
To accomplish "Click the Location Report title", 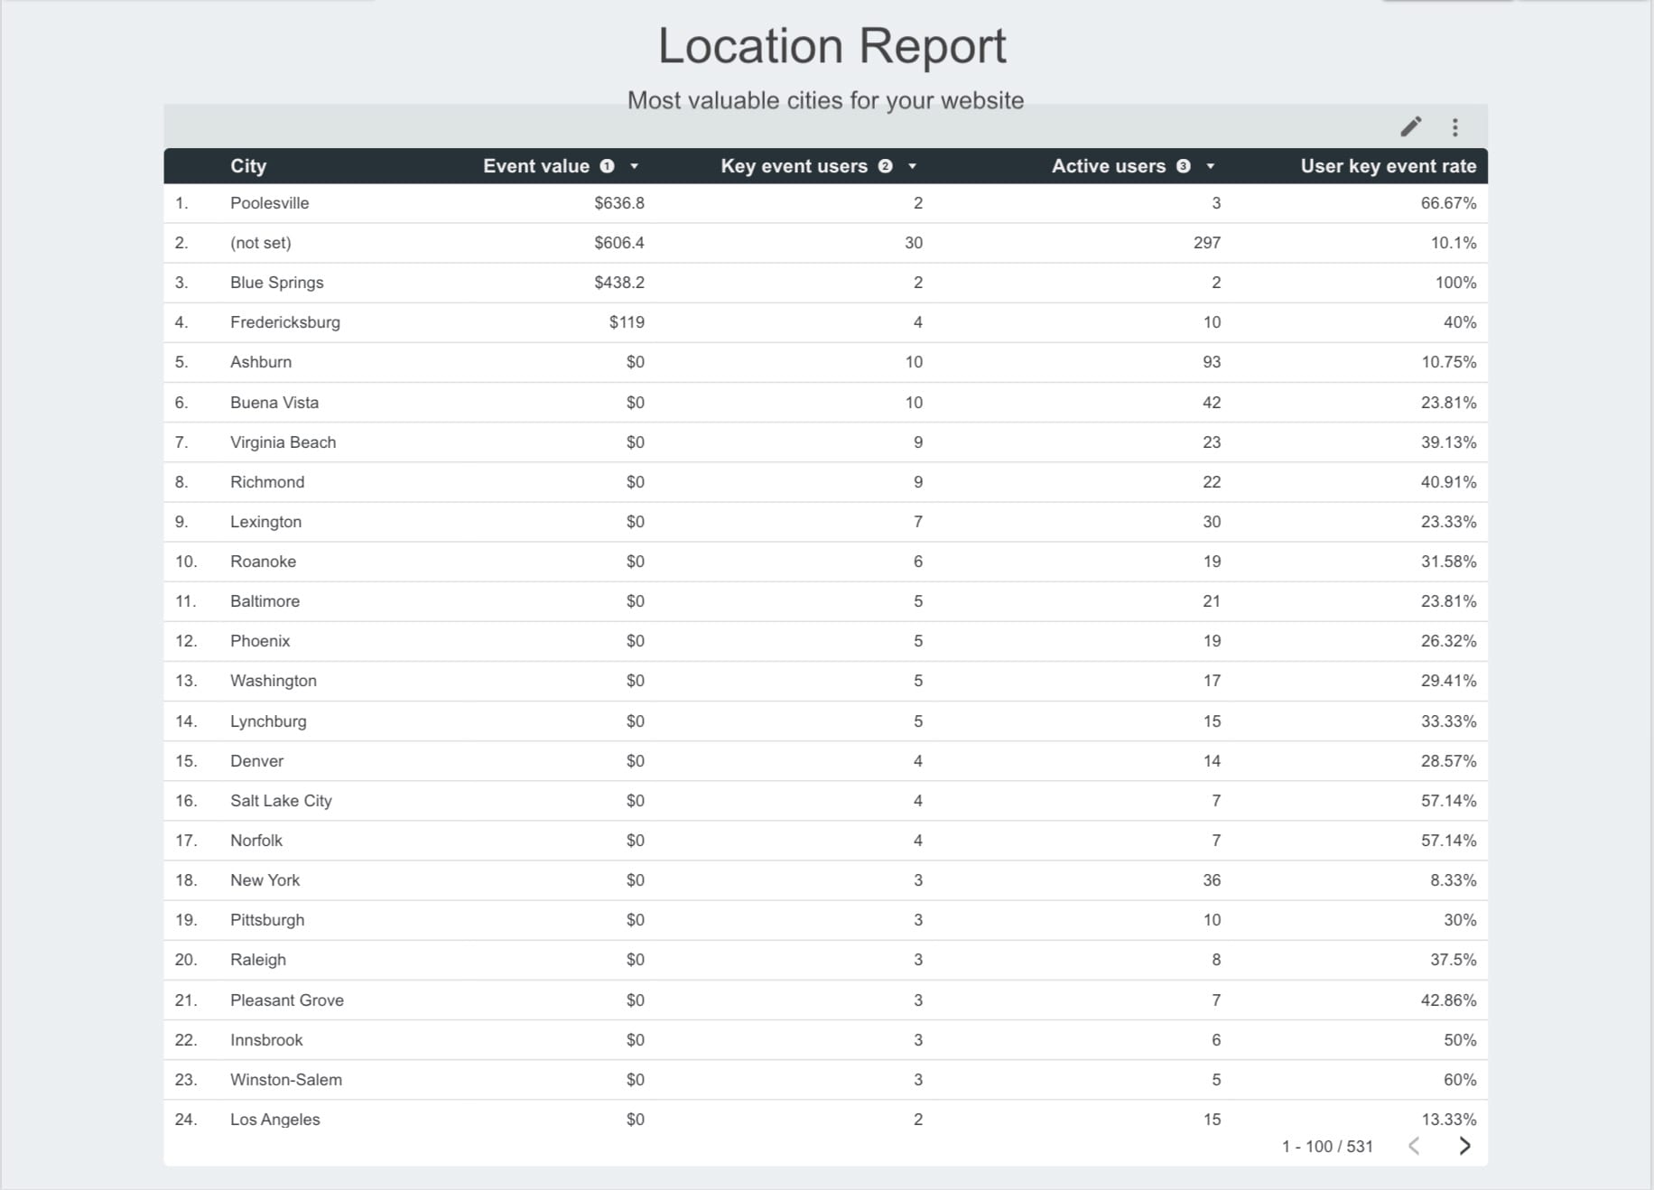I will pos(832,44).
